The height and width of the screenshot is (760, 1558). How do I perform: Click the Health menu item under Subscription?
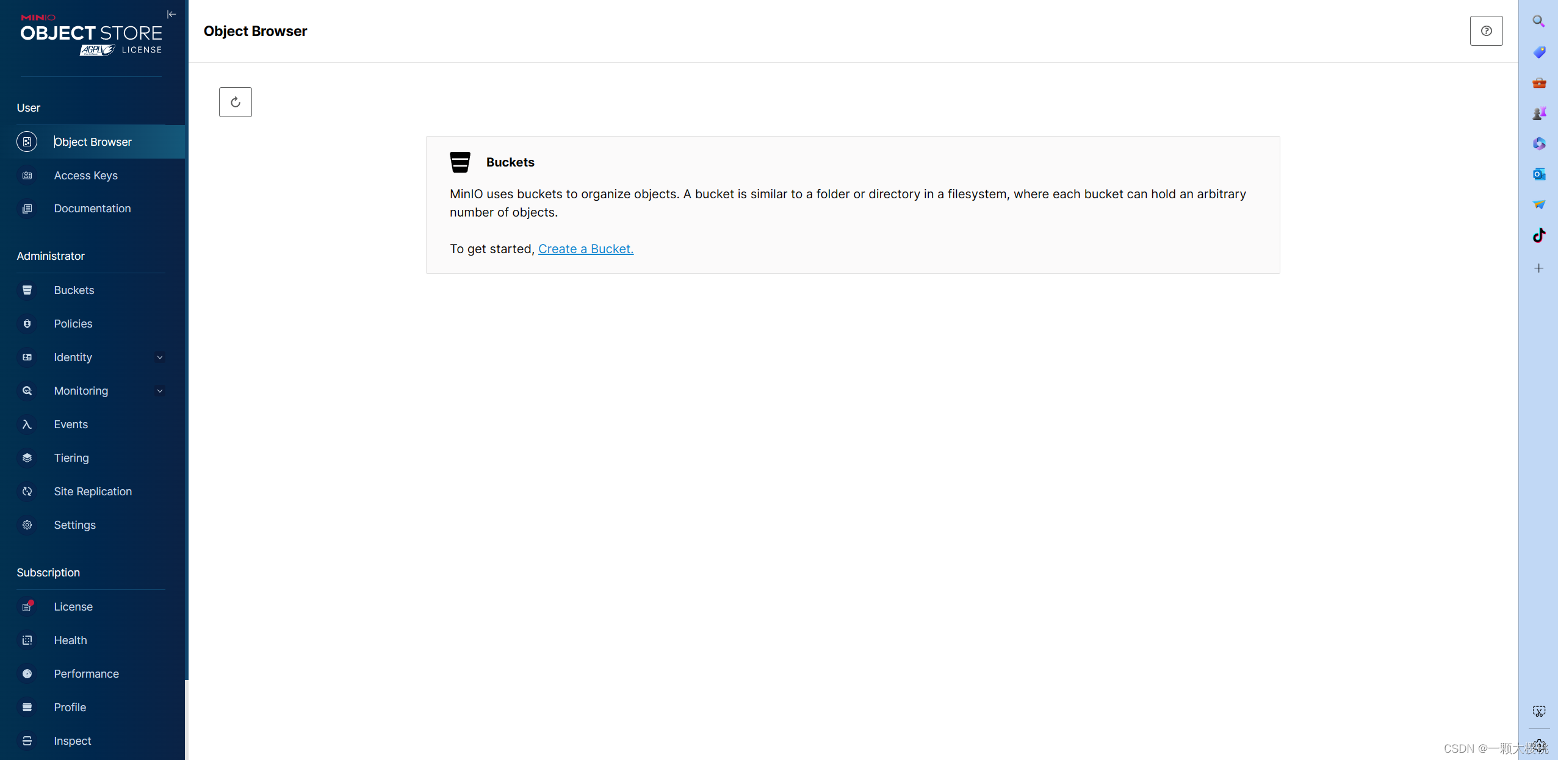coord(71,640)
